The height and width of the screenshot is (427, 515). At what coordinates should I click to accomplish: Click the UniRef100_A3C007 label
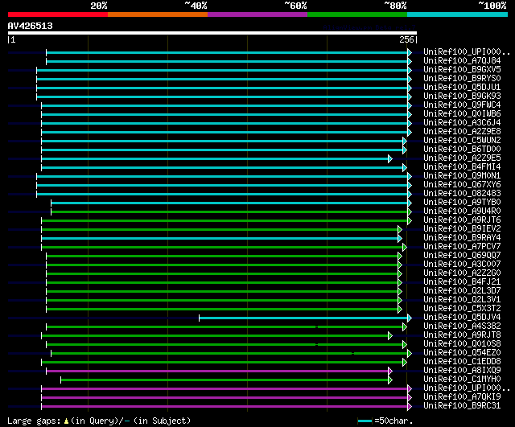(462, 265)
